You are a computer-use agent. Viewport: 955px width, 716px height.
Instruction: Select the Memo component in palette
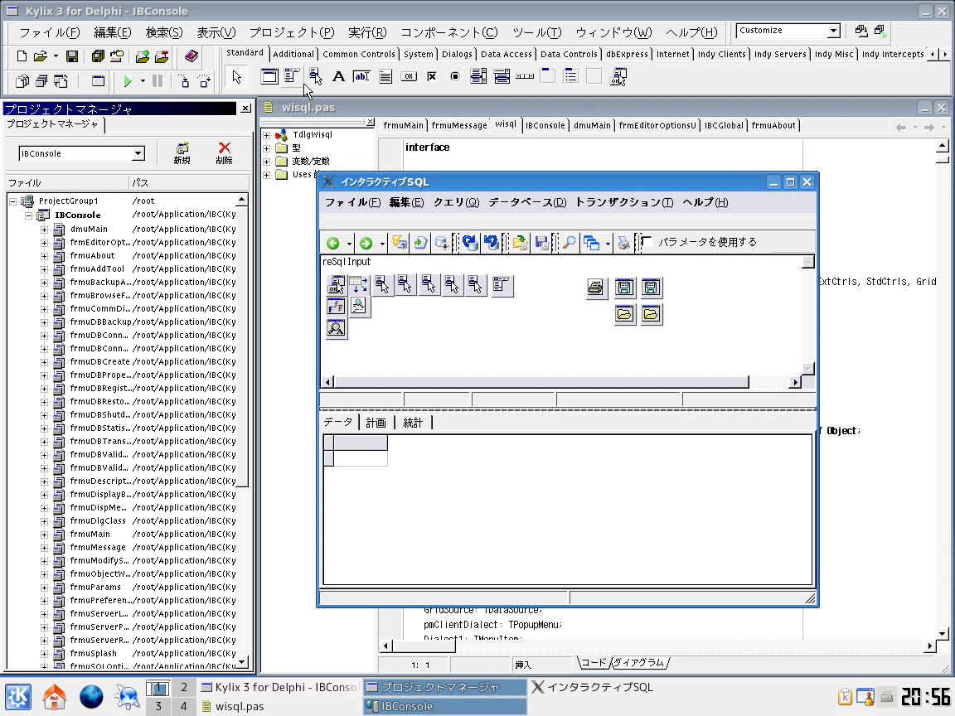[385, 77]
